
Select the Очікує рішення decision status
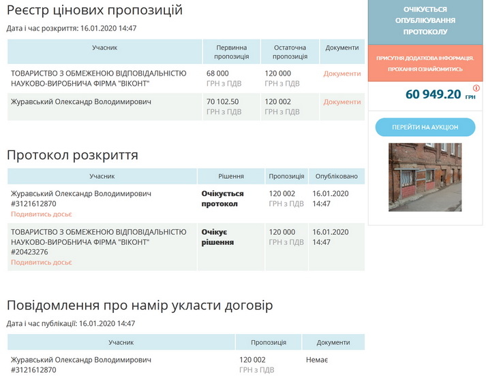click(x=217, y=237)
